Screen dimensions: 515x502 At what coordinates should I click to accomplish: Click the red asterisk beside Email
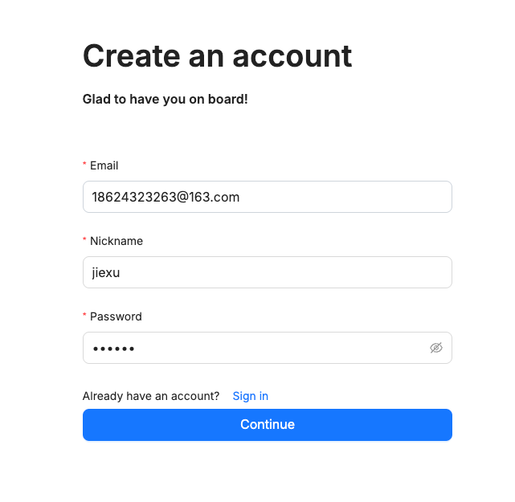pos(84,165)
